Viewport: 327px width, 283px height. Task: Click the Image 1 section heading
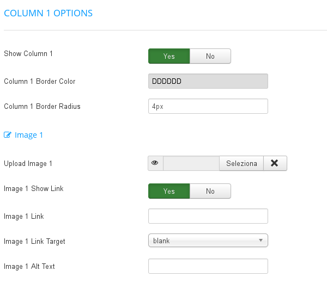point(29,135)
